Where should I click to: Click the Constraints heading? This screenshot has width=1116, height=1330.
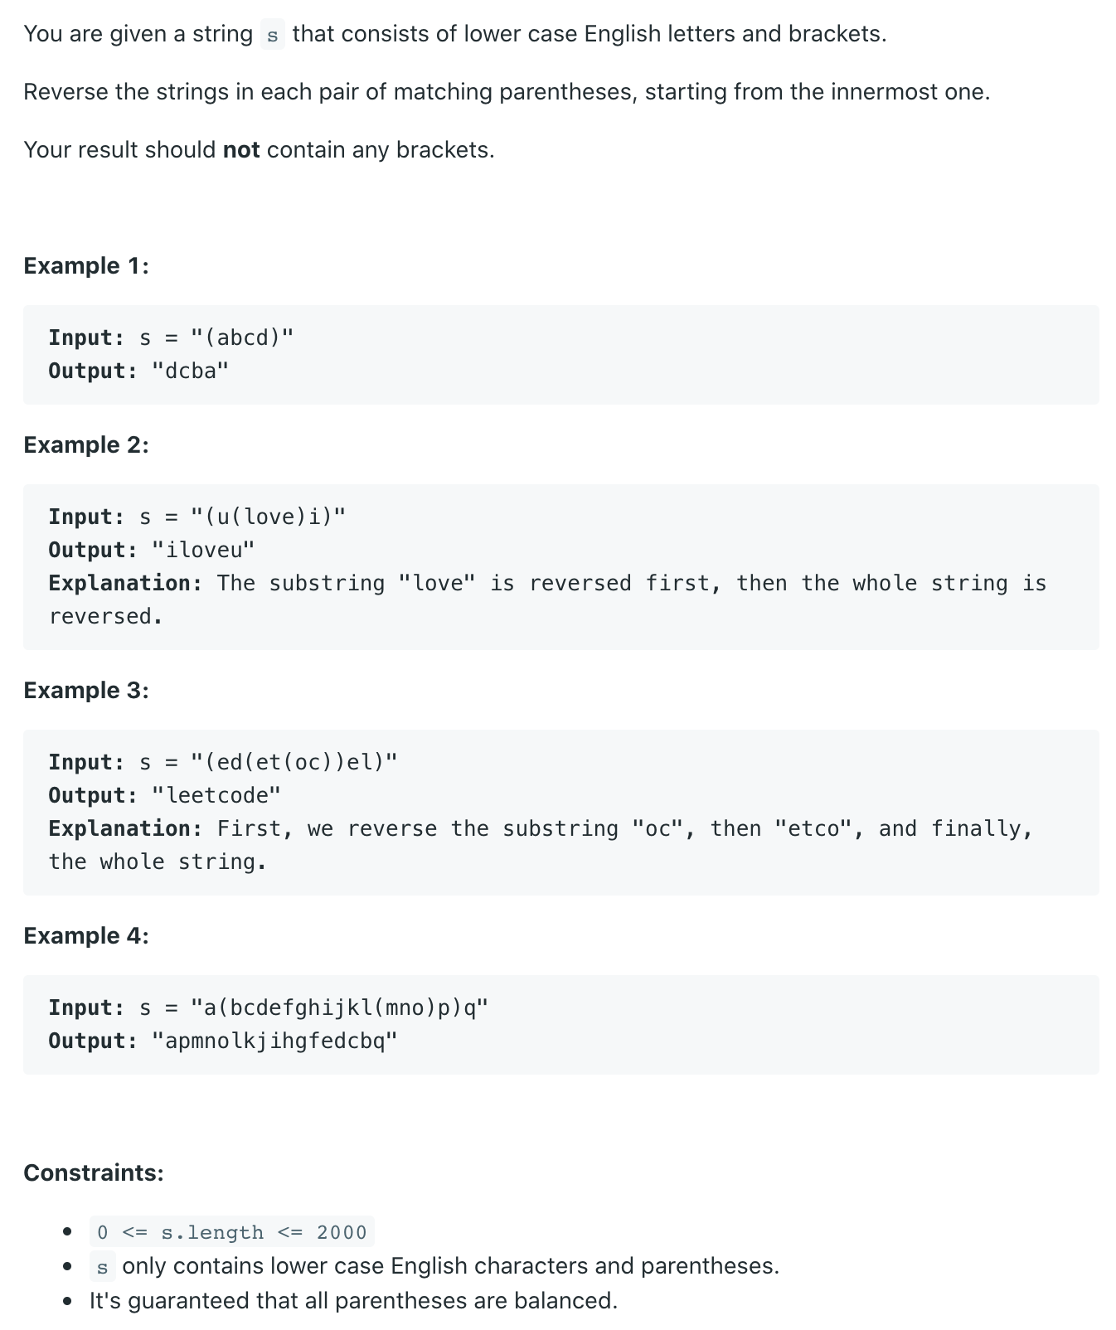click(94, 1173)
